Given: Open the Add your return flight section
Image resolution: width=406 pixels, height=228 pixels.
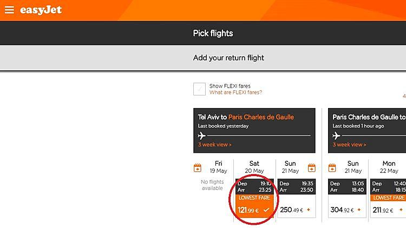Looking at the screenshot, I should click(228, 58).
